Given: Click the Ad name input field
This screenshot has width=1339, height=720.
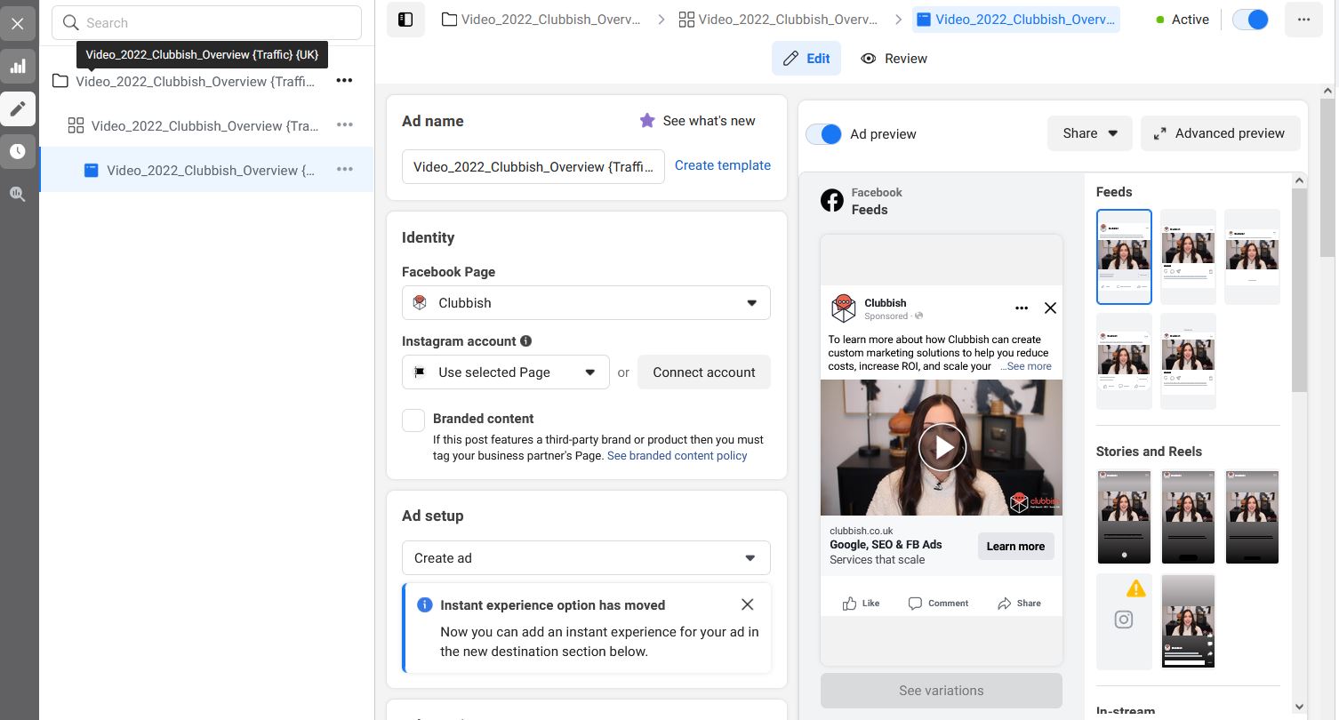Looking at the screenshot, I should [533, 166].
